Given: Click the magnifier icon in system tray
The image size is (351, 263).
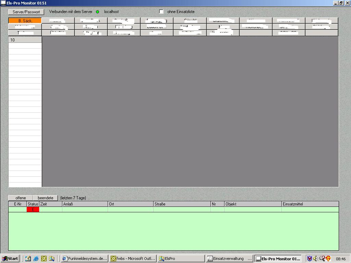Looking at the screenshot, I should pos(322,259).
